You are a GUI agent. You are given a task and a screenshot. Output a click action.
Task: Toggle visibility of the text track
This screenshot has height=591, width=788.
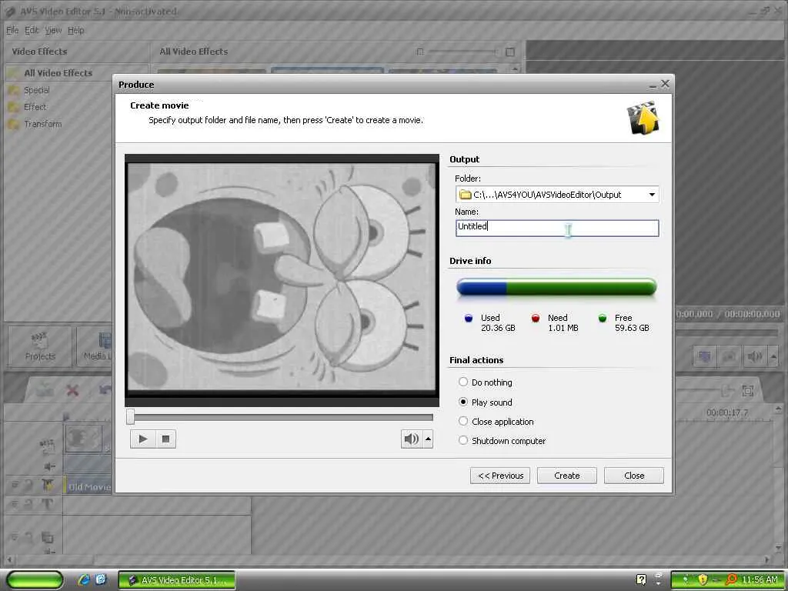pos(15,503)
